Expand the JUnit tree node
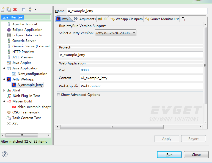Image resolution: width=212 pixels, height=163 pixels. pyautogui.click(x=4, y=90)
